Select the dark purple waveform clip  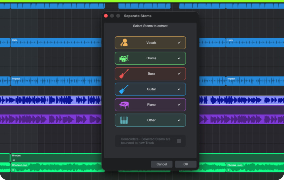[51, 119]
